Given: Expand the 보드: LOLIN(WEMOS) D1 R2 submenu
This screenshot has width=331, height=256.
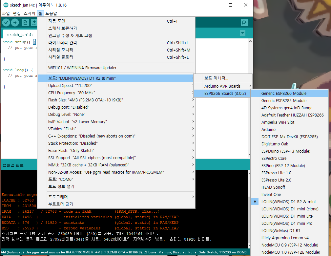Looking at the screenshot, I should point(116,78).
